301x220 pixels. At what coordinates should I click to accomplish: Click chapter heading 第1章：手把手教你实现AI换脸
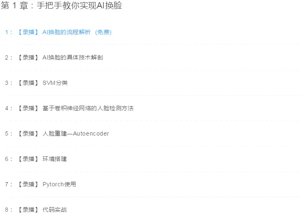pyautogui.click(x=61, y=5)
